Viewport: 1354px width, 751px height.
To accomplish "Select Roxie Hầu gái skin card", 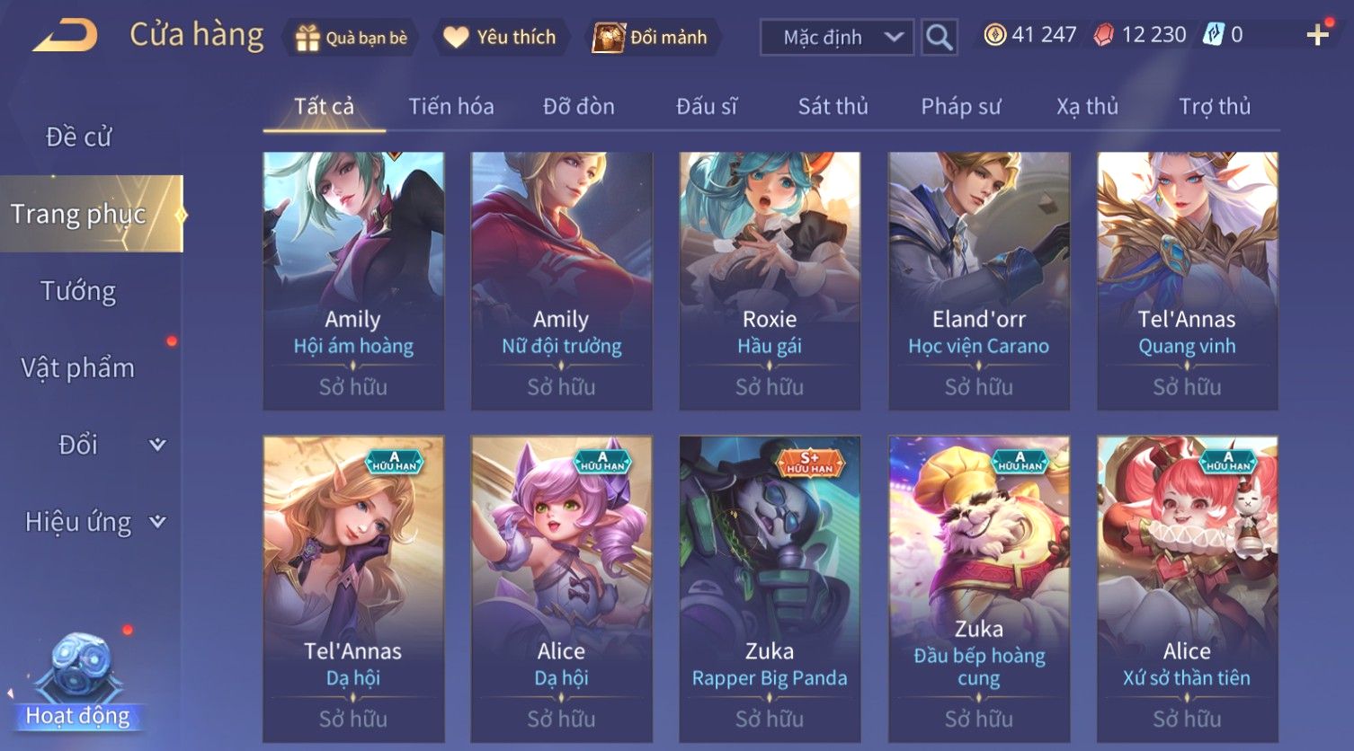I will pos(770,281).
